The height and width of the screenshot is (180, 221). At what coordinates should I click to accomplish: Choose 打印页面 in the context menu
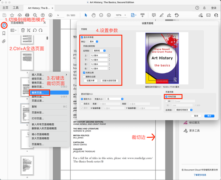(x=38, y=118)
